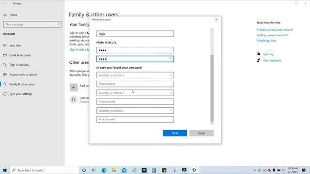Click the Get help link
This screenshot has height=174, width=310.
[x=268, y=54]
